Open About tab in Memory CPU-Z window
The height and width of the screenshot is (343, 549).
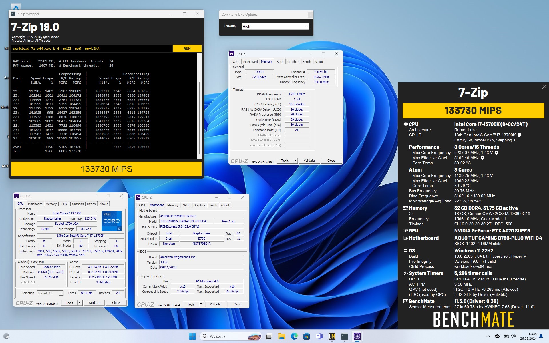point(319,62)
